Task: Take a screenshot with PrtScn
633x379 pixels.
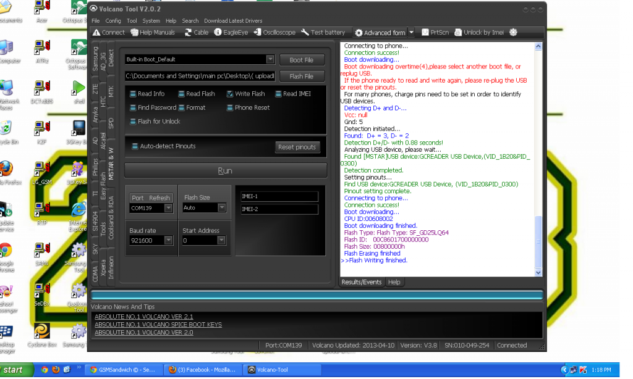Action: coord(426,32)
